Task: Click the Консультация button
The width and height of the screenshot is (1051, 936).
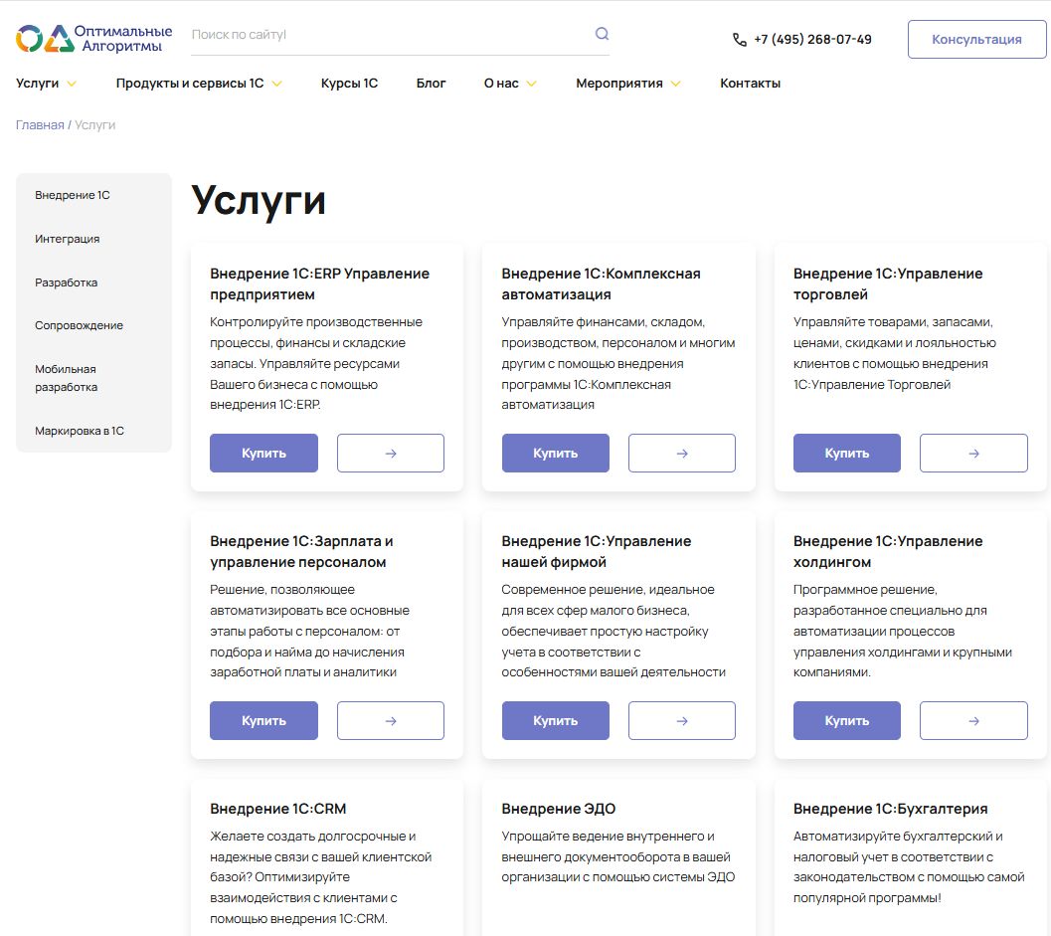Action: point(976,39)
